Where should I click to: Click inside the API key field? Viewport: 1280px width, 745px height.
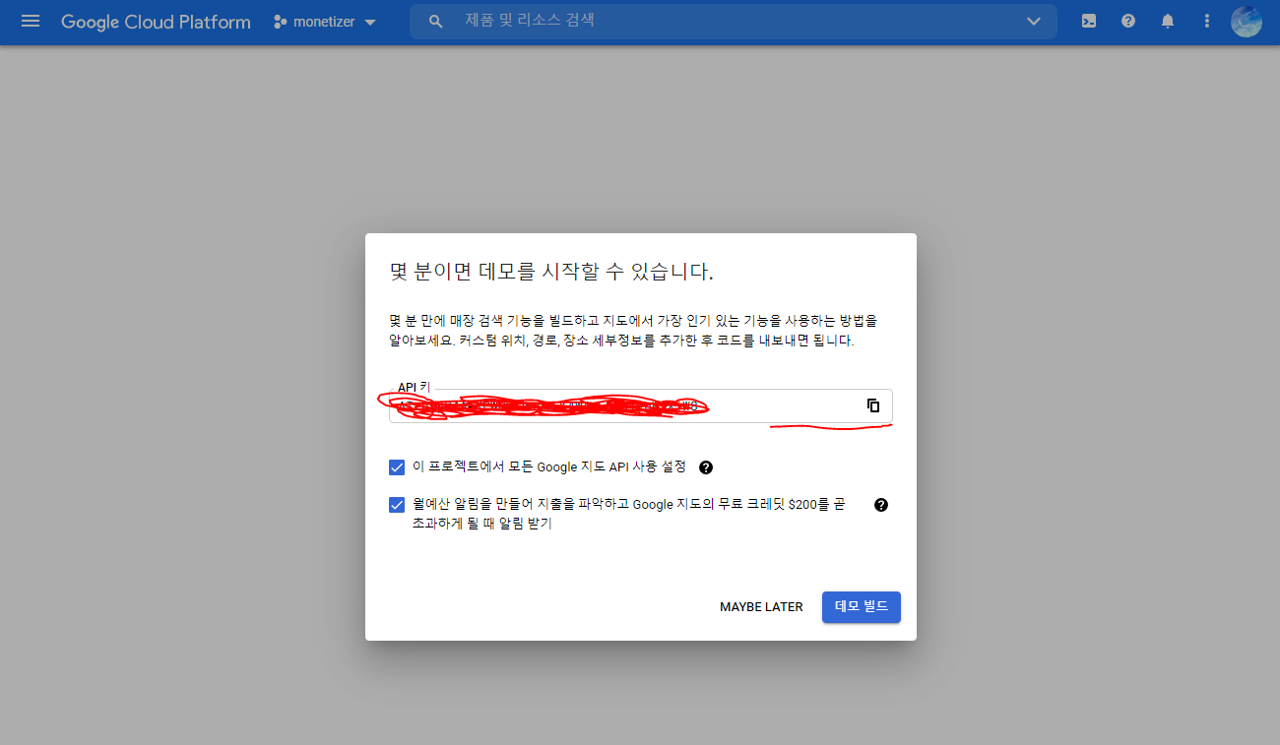[x=640, y=406]
